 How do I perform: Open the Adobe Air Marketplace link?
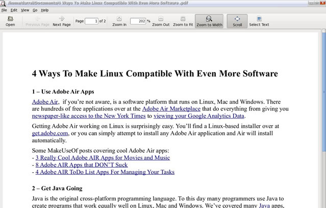(171, 109)
